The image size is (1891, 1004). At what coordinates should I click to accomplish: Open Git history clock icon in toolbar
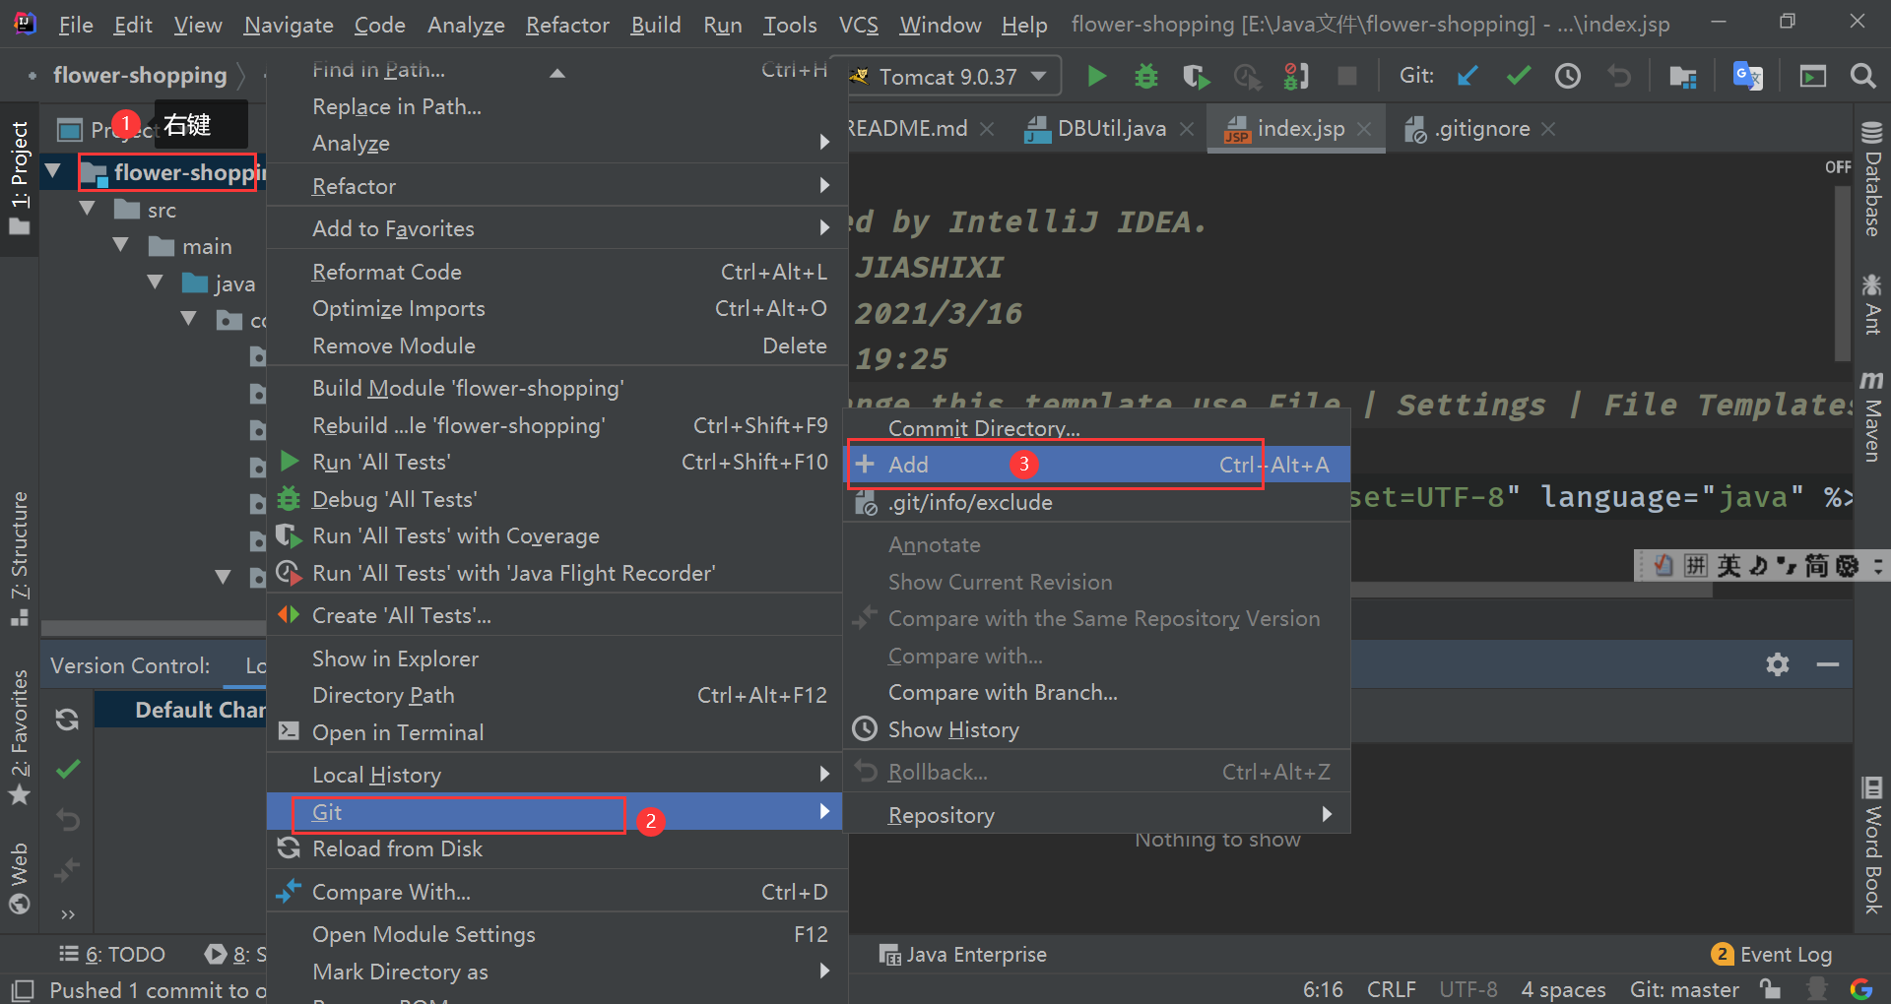point(1568,76)
